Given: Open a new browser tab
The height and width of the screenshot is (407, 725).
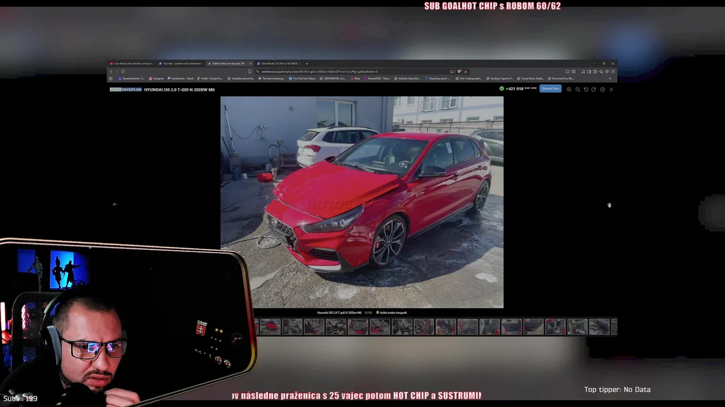Looking at the screenshot, I should [307, 63].
